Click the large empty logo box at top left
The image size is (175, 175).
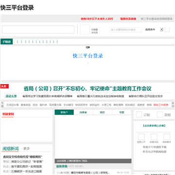coord(38,29)
